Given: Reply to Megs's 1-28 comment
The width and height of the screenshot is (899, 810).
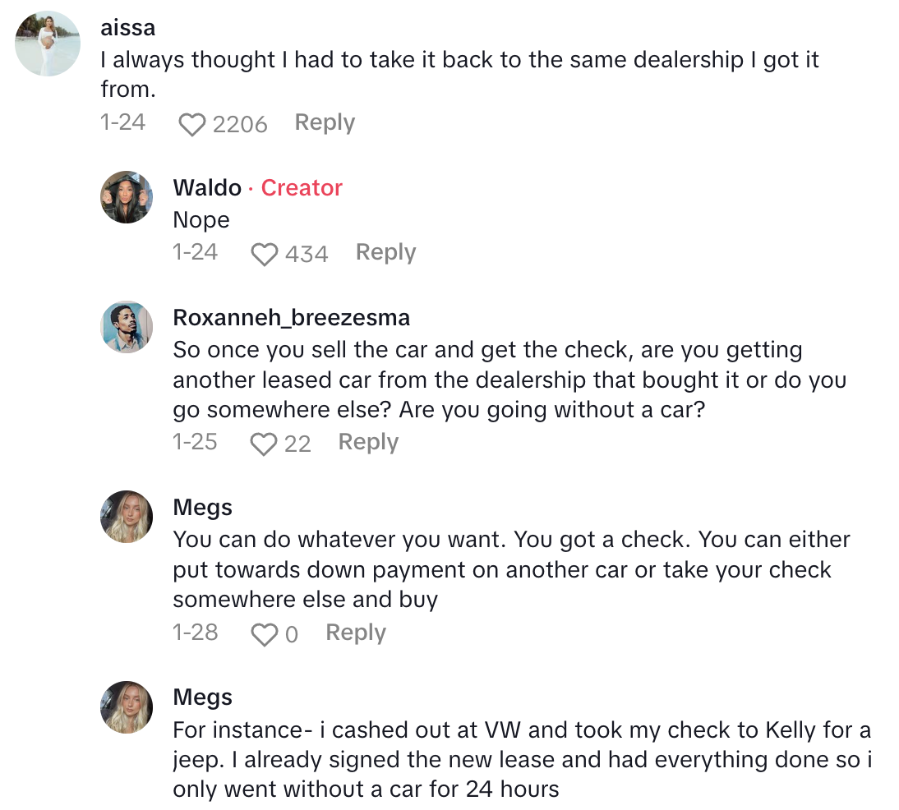Looking at the screenshot, I should pos(356,633).
